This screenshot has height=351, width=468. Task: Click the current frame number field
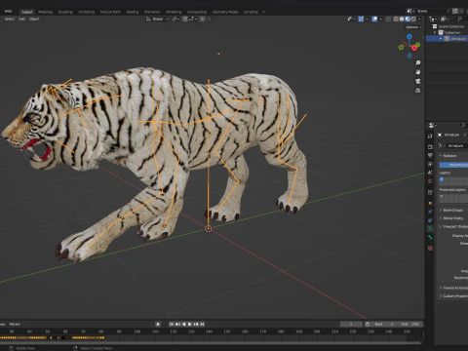(351, 324)
